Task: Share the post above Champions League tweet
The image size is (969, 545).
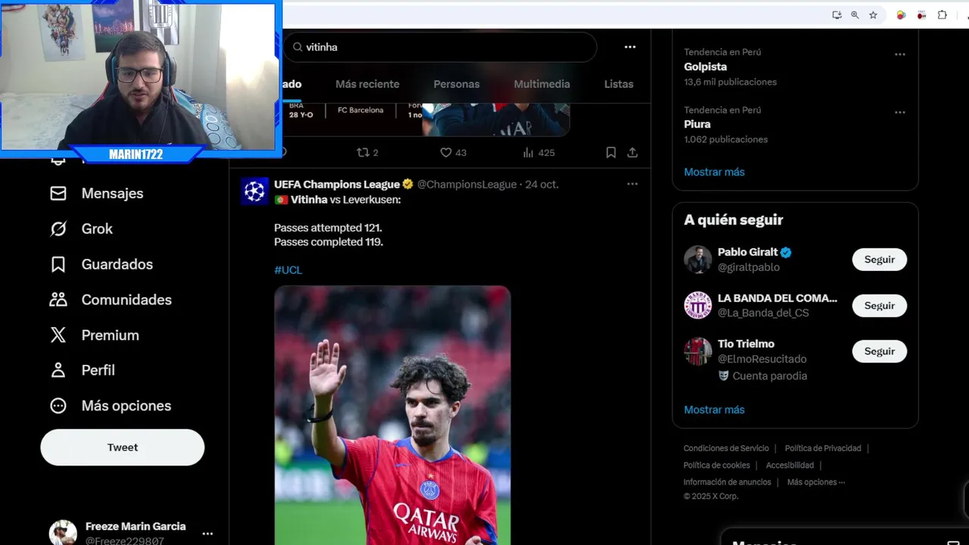Action: coord(632,152)
